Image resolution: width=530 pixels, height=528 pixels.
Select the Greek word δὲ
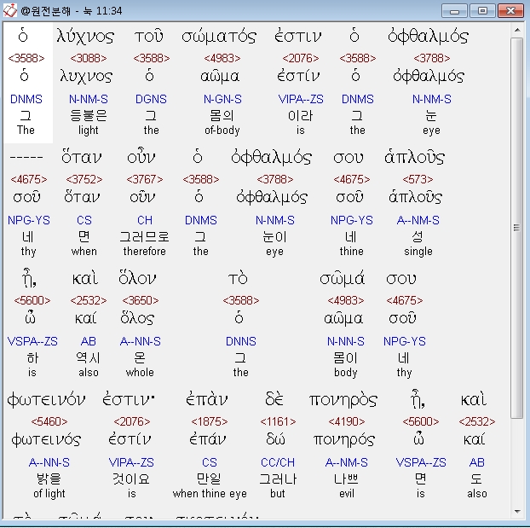point(274,399)
